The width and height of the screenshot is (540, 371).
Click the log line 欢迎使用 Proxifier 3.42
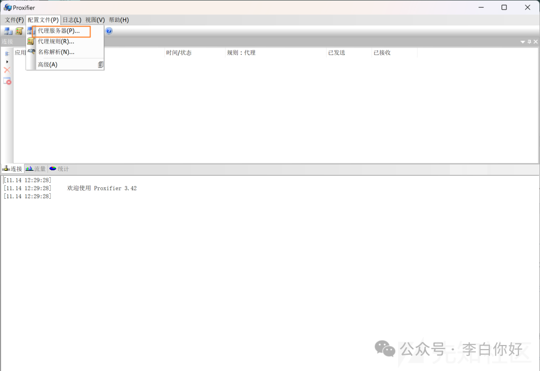pos(101,188)
